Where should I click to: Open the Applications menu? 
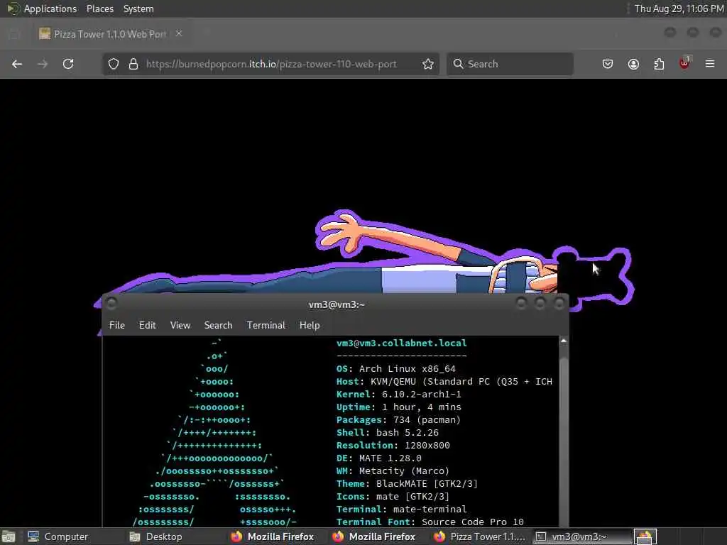50,9
